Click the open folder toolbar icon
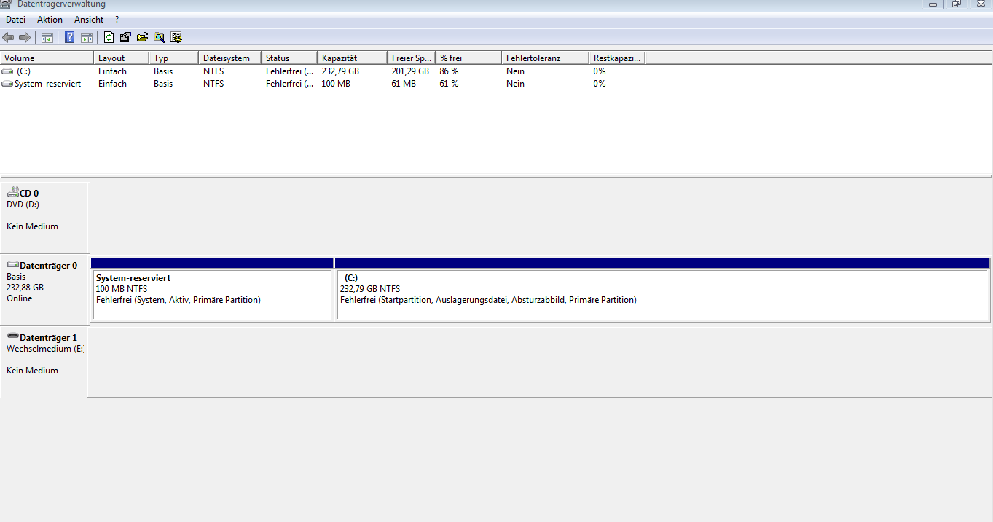993x522 pixels. point(142,37)
